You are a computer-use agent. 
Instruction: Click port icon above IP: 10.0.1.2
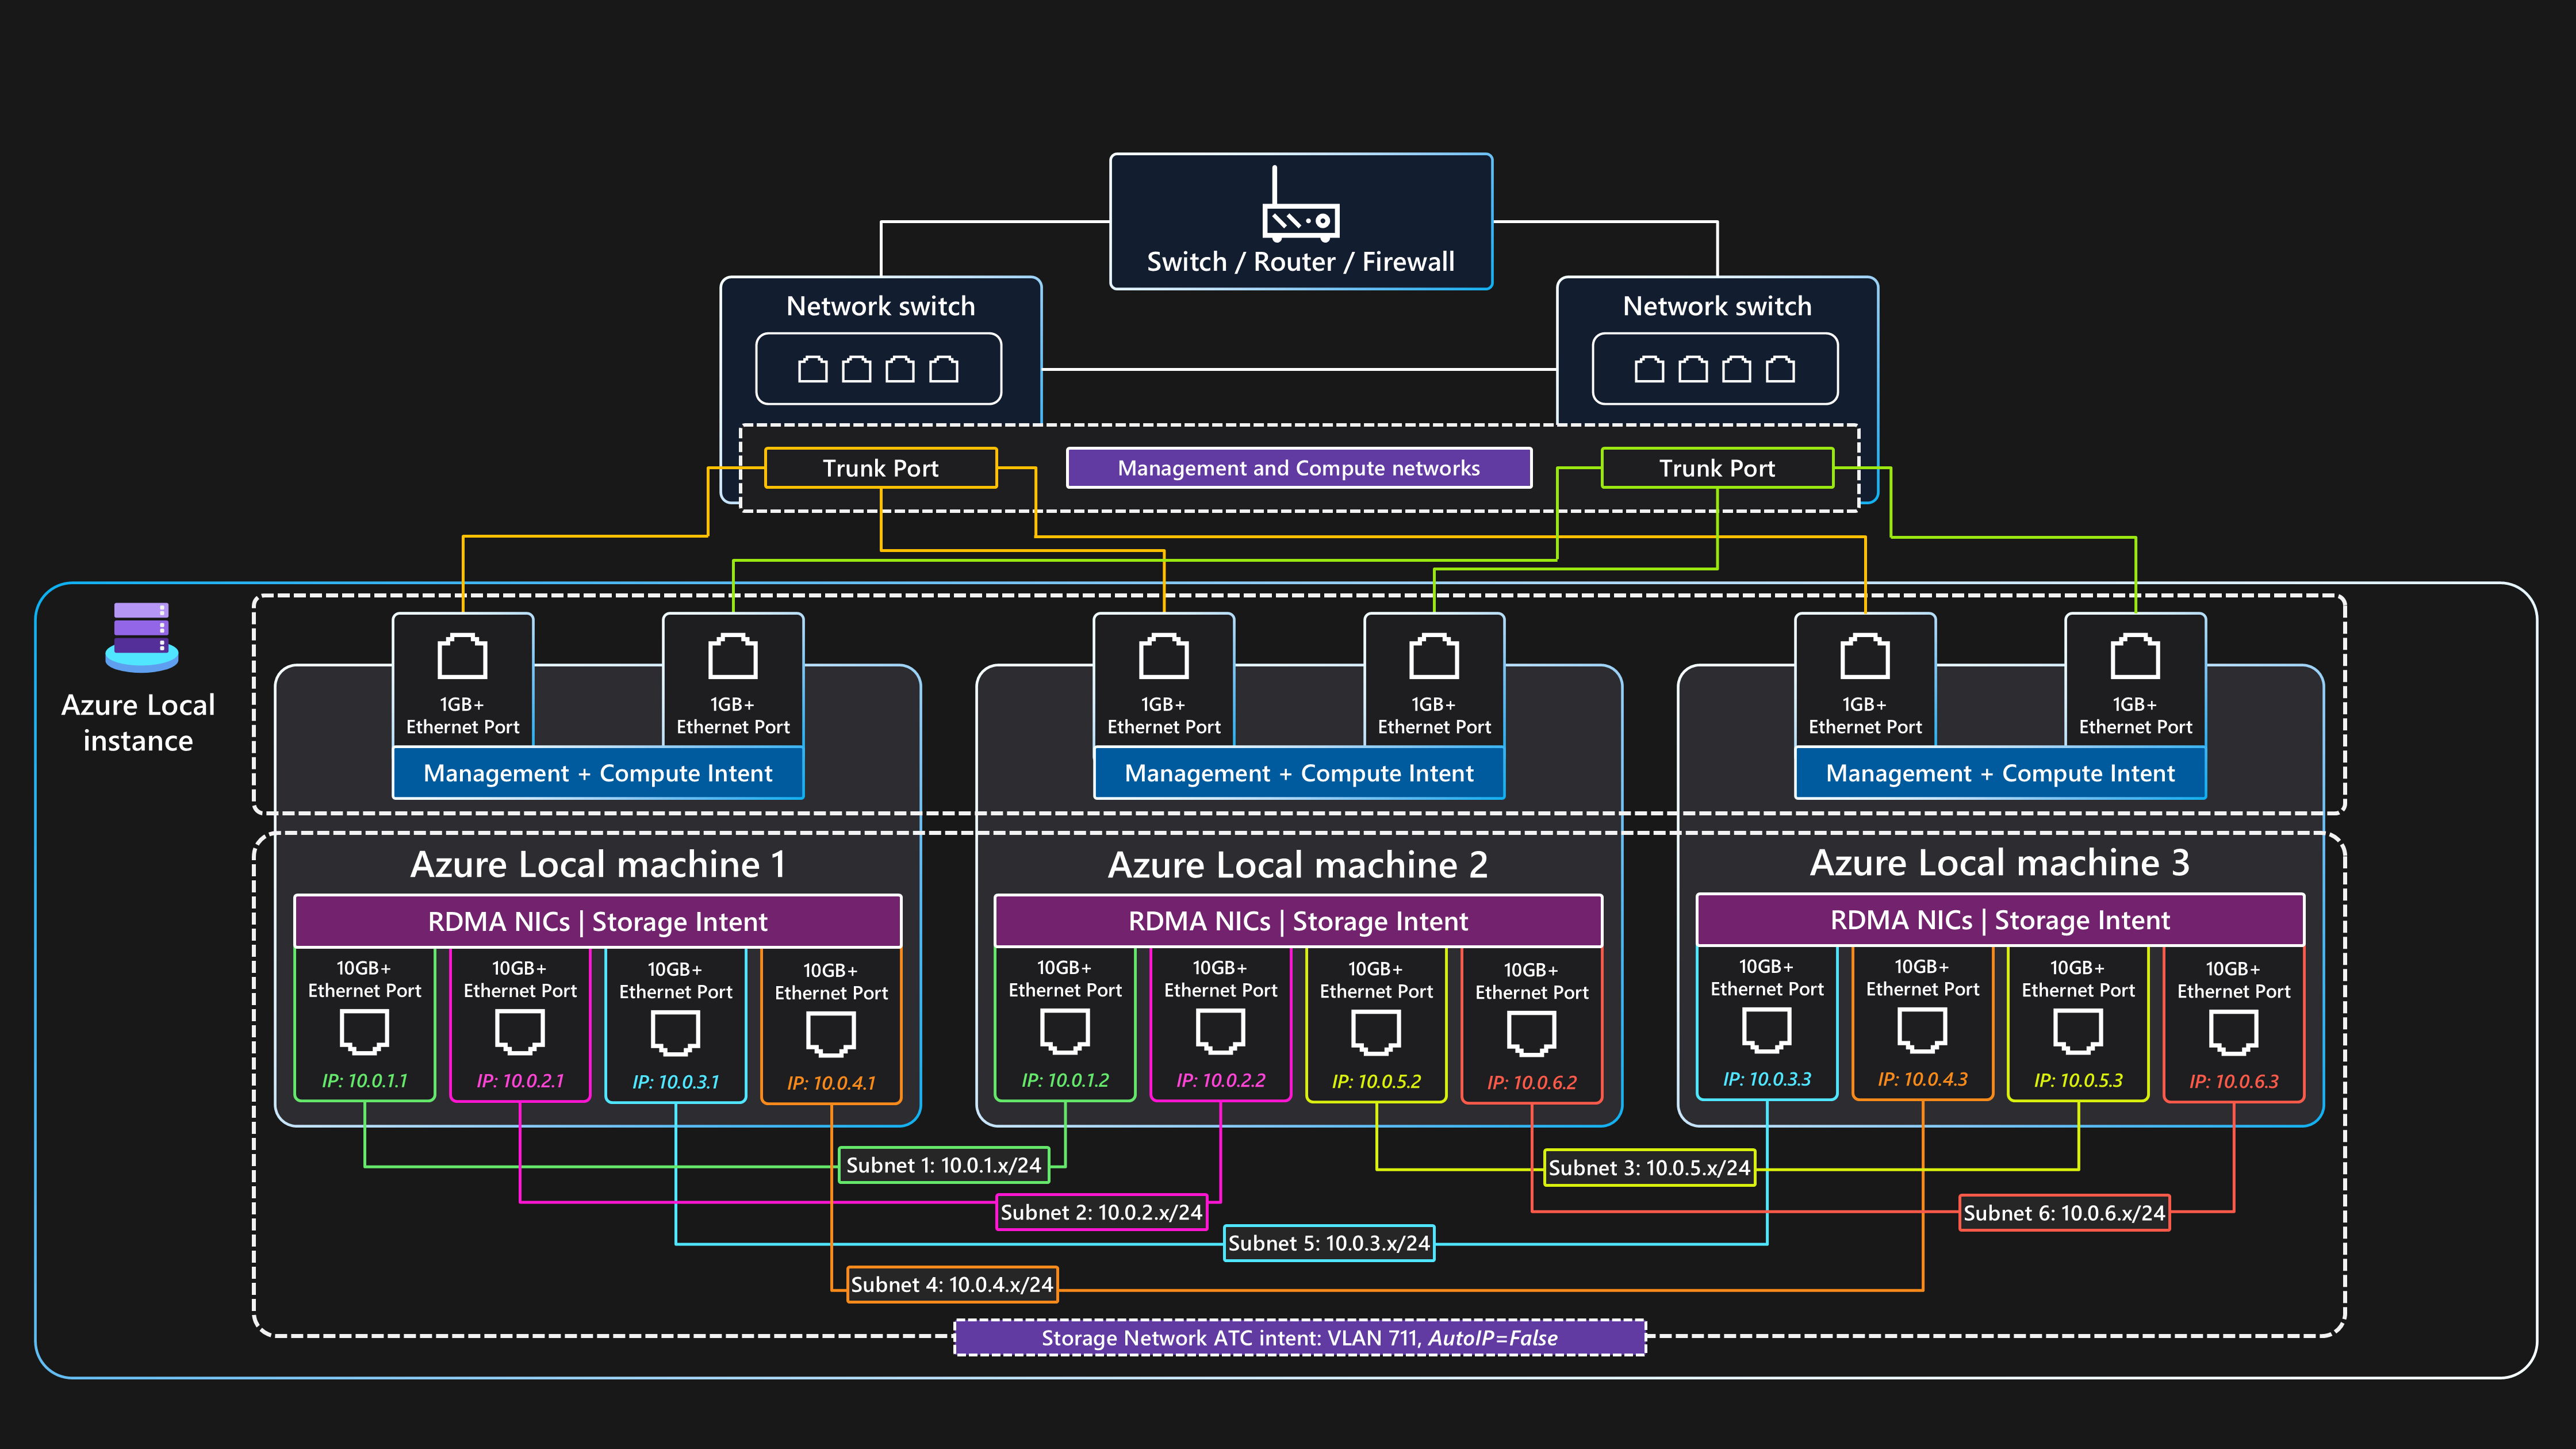[1065, 1032]
